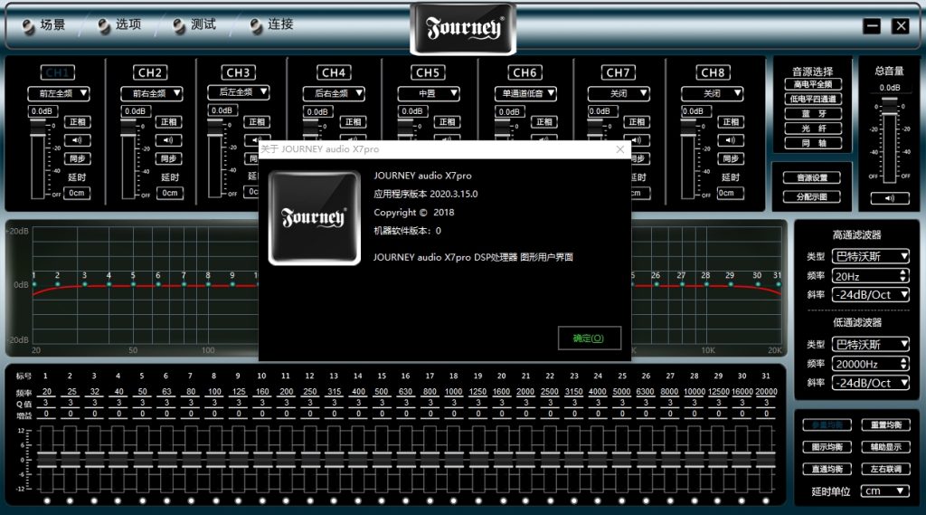Viewport: 926px width, 515px height.
Task: Open CH6 单通道低音 channel type dropdown
Action: (x=525, y=93)
